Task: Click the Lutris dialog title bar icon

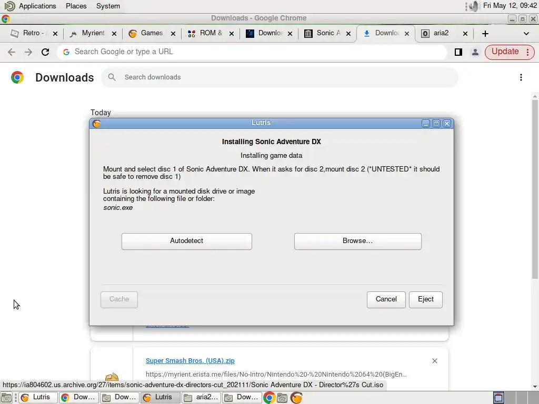Action: tap(97, 123)
